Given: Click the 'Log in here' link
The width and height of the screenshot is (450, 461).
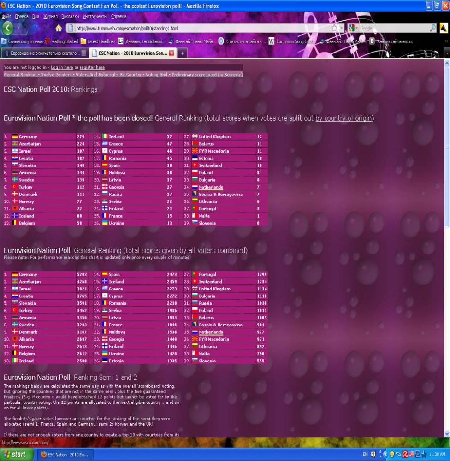Looking at the screenshot, I should pos(62,68).
